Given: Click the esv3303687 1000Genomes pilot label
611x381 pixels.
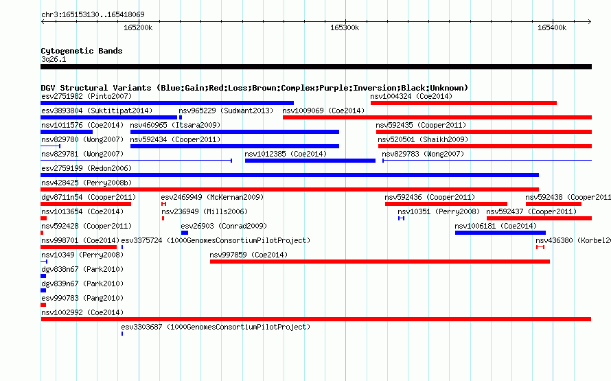Looking at the screenshot, I should (x=216, y=327).
